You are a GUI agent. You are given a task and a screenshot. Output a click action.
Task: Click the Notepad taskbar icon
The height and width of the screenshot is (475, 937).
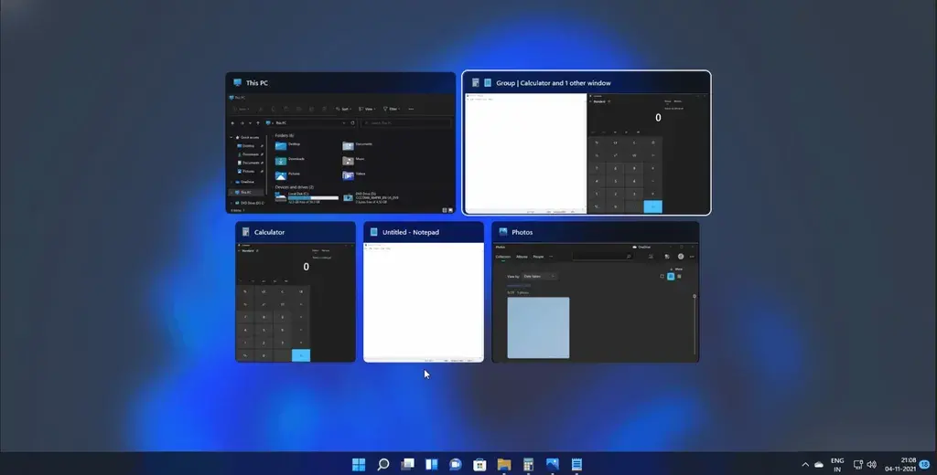pos(576,464)
